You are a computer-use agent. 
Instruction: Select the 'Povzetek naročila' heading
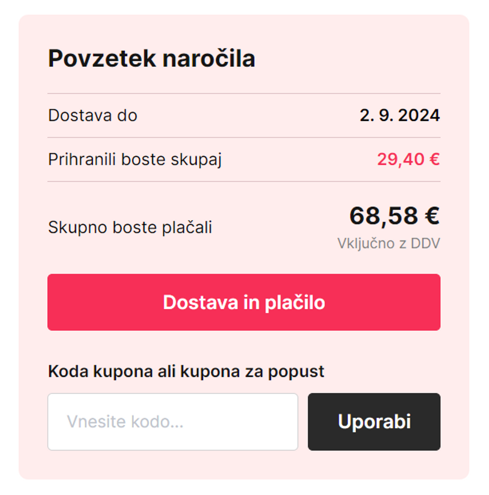point(152,58)
